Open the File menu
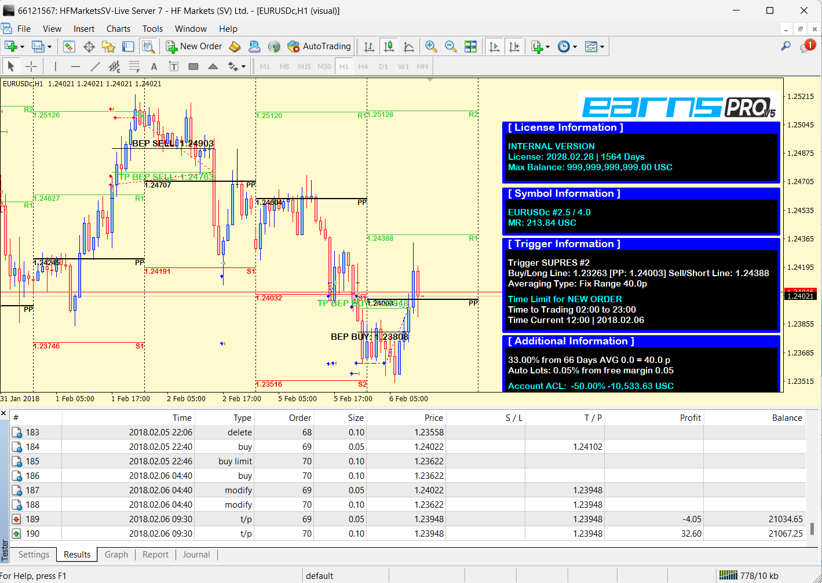Viewport: 822px width, 583px height. coord(24,29)
